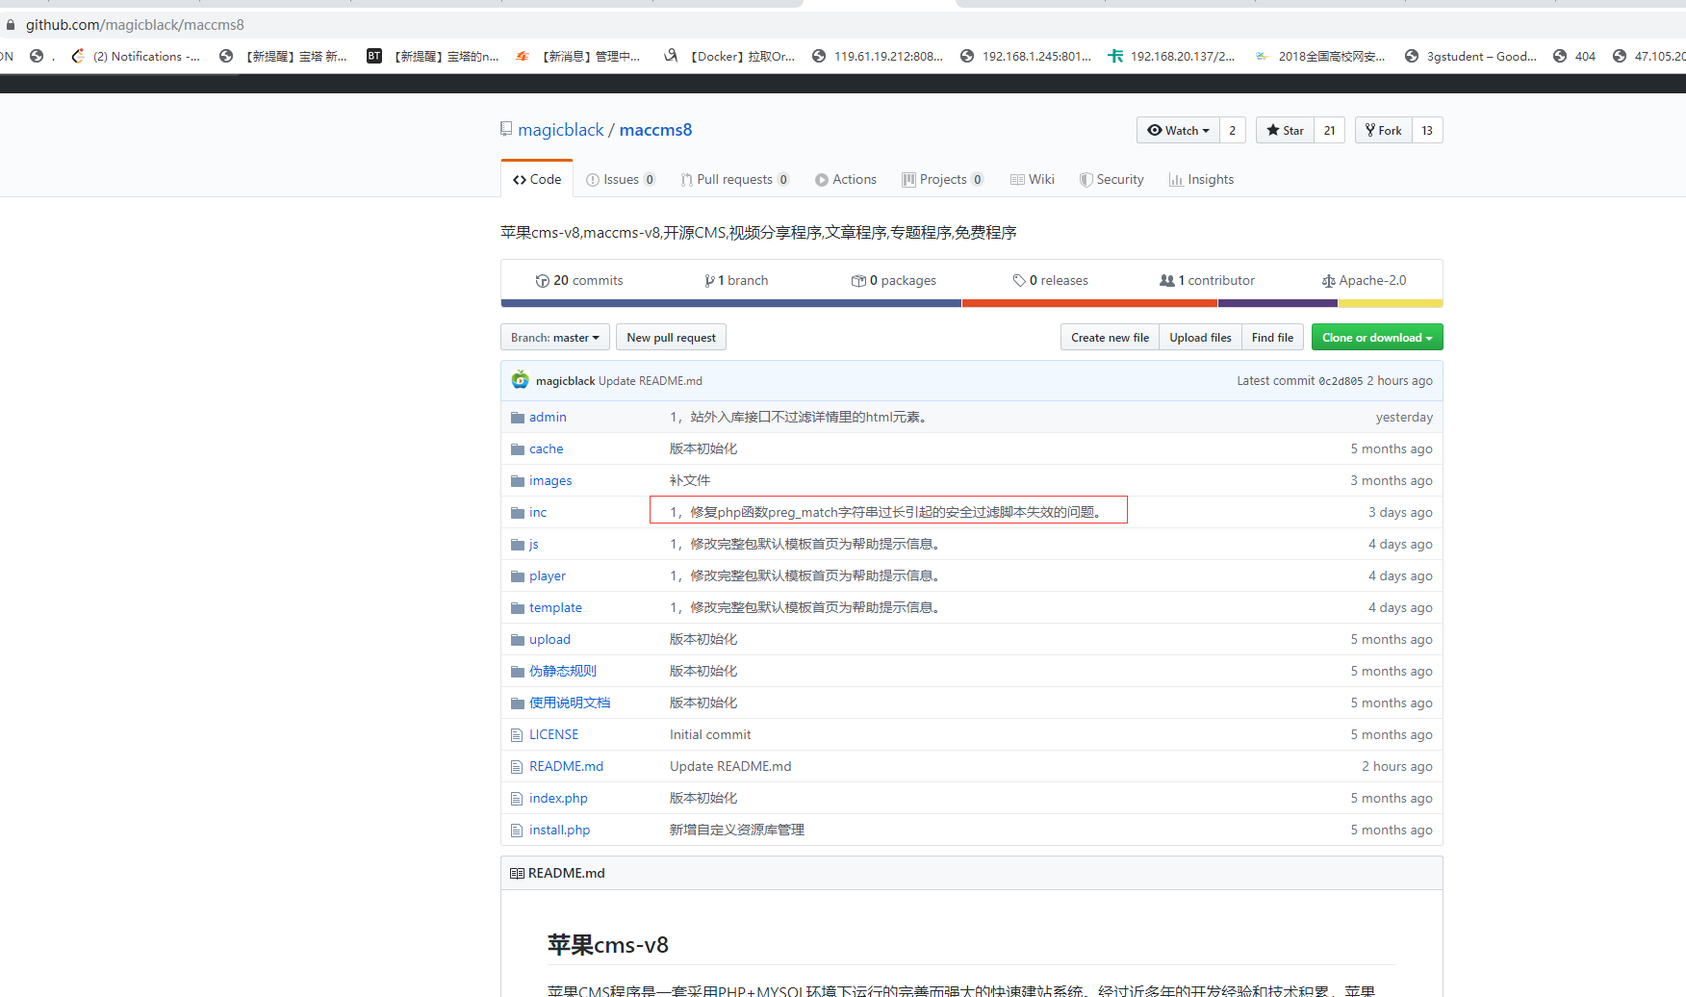Click New pull request button
Viewport: 1686px width, 997px height.
click(671, 338)
